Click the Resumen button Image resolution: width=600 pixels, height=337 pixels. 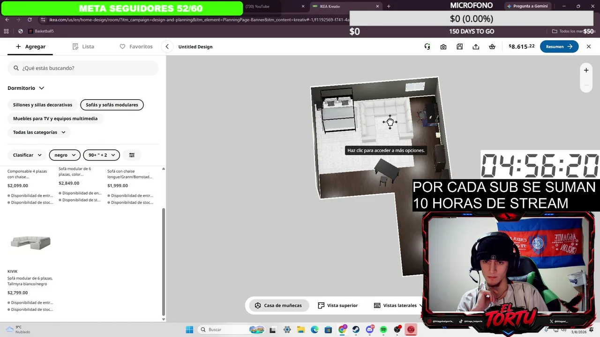559,47
